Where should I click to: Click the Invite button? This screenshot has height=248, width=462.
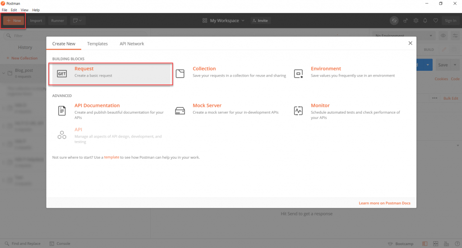[260, 21]
